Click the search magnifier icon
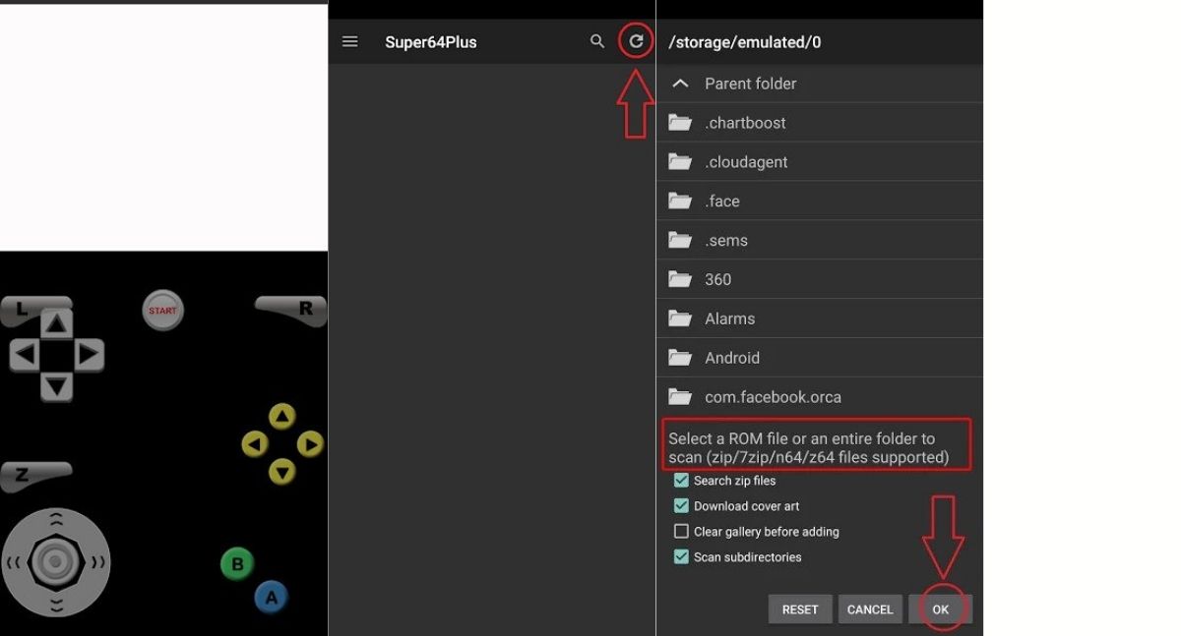The height and width of the screenshot is (636, 1181). 597,41
